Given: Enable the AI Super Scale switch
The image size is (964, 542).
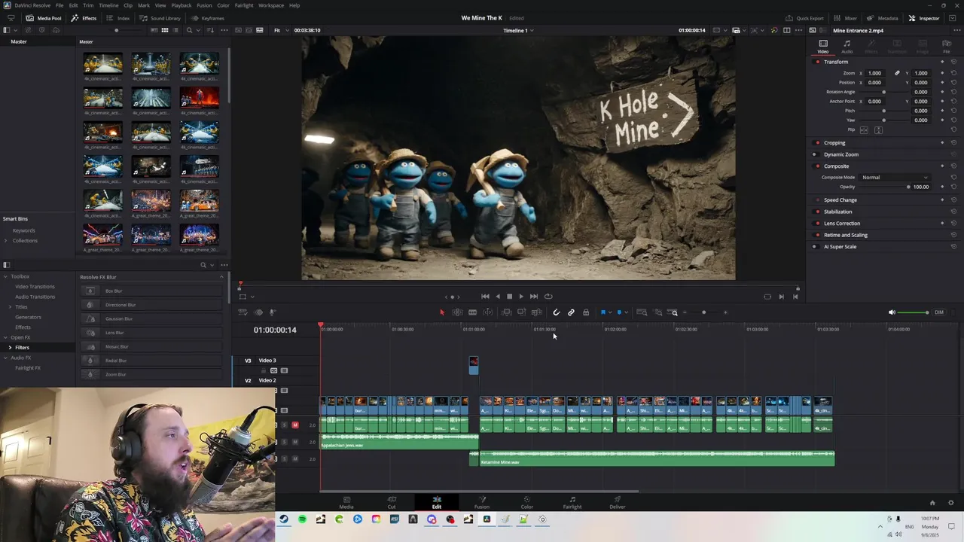Looking at the screenshot, I should click(817, 247).
